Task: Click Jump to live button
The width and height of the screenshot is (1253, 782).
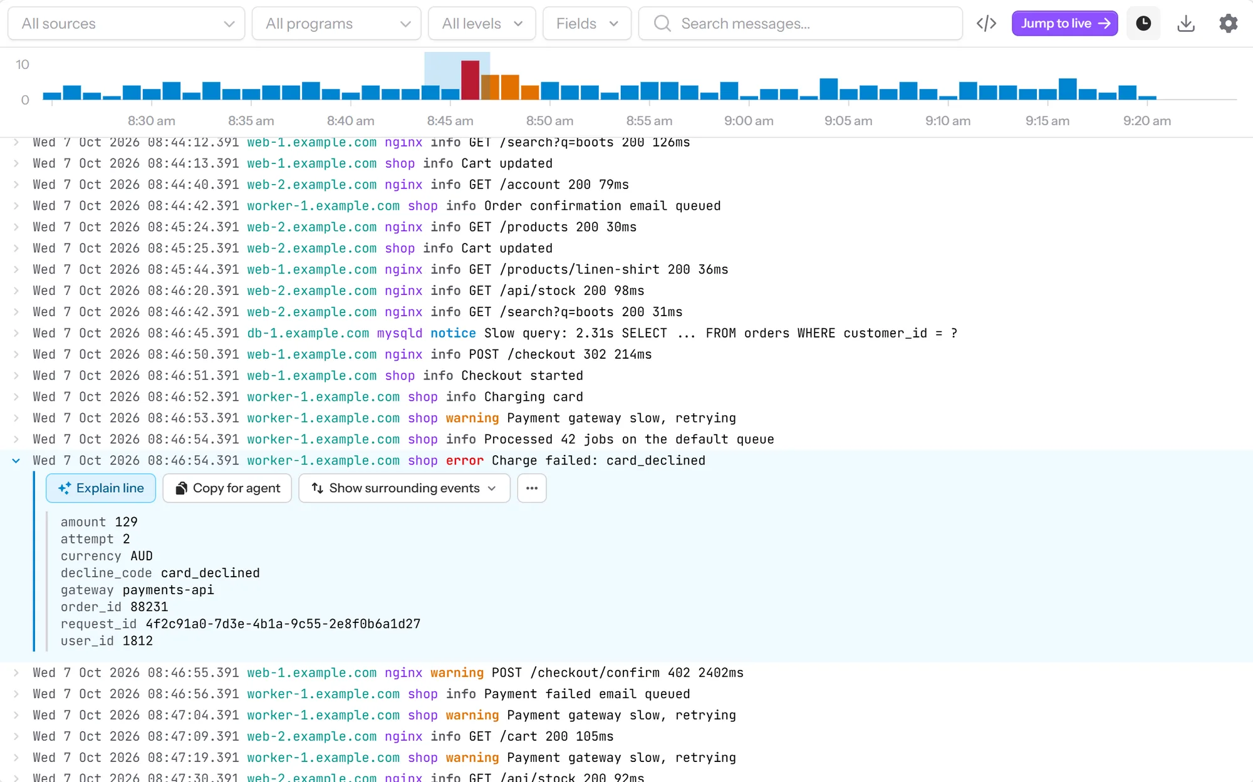Action: coord(1064,24)
